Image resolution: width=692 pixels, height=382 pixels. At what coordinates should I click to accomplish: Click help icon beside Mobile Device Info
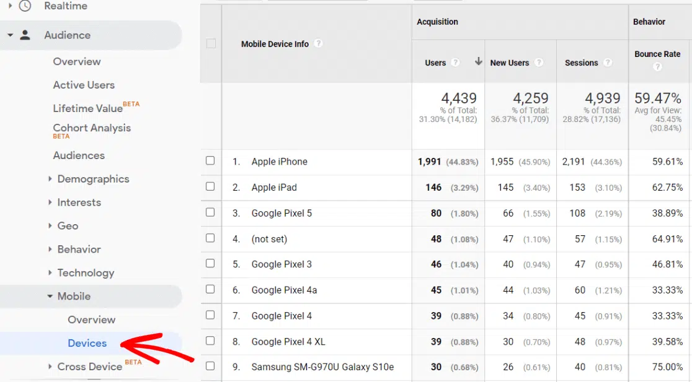point(318,44)
